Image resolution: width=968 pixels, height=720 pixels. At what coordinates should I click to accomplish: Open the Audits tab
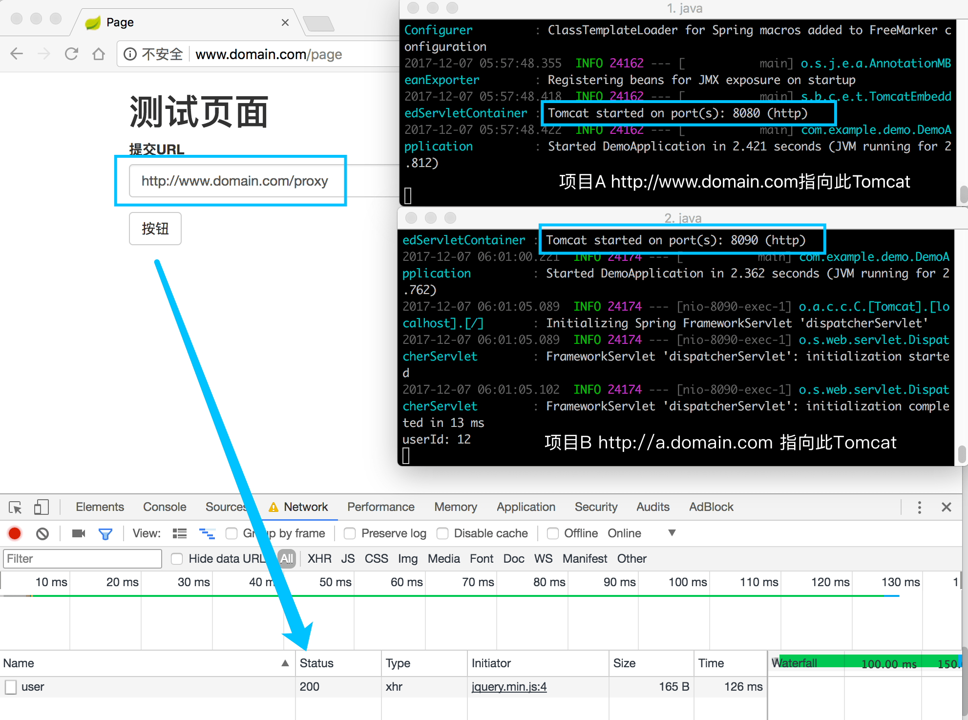point(653,507)
